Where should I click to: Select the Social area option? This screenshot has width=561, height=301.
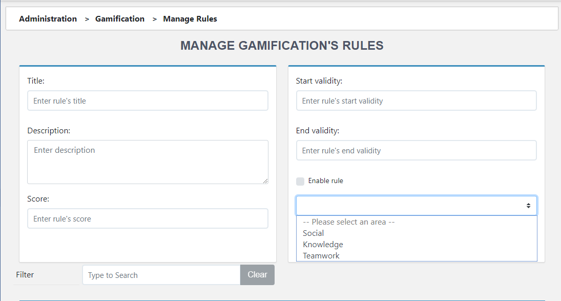417,233
